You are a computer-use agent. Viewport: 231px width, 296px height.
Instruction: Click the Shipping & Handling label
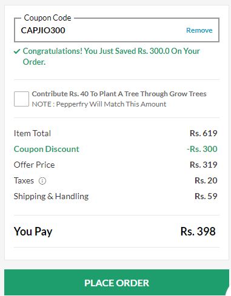51,196
